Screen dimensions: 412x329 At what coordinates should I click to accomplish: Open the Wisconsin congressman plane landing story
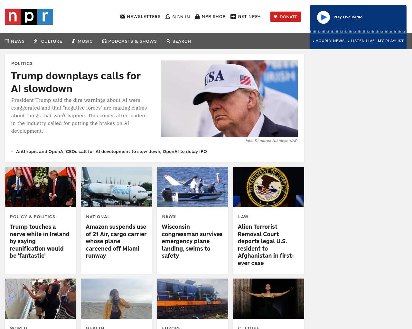192,241
